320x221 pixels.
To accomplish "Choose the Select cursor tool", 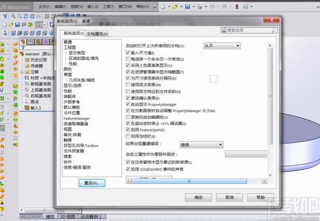I will point(39,25).
